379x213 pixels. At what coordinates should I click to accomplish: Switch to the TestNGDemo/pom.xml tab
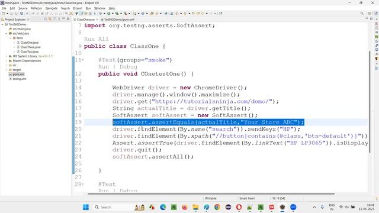tap(117, 20)
